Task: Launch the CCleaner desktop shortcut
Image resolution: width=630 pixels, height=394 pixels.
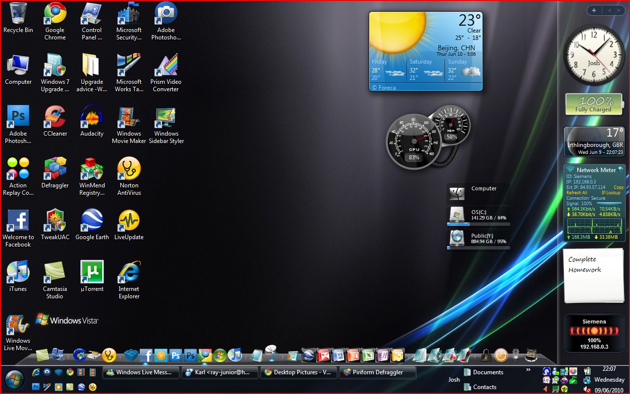Action: pyautogui.click(x=55, y=121)
